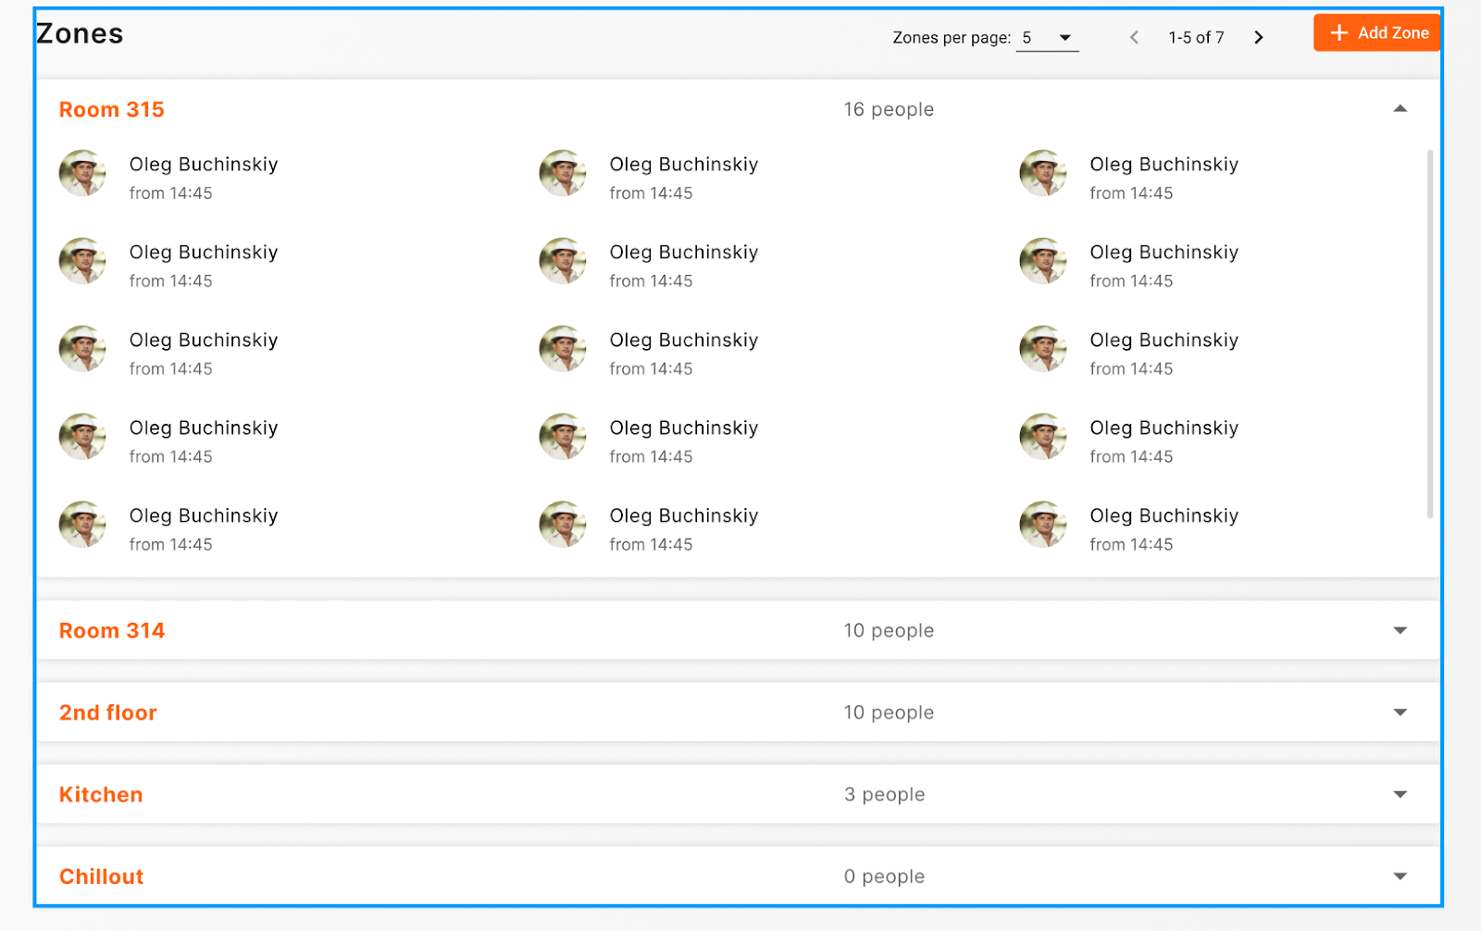Expand the Kitchen zone

point(1400,795)
